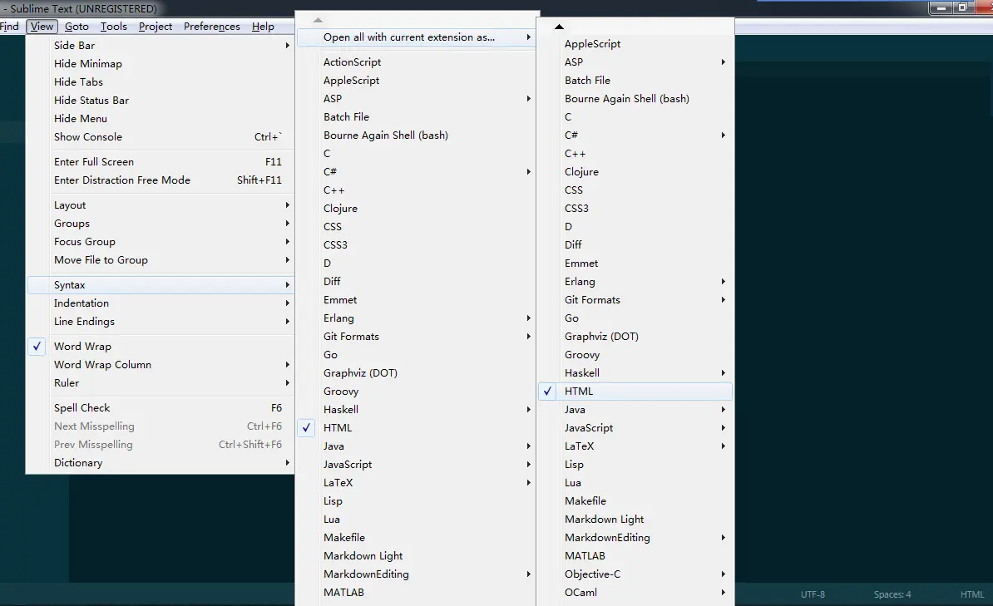Expand LaTeX in right submenu

pos(635,446)
